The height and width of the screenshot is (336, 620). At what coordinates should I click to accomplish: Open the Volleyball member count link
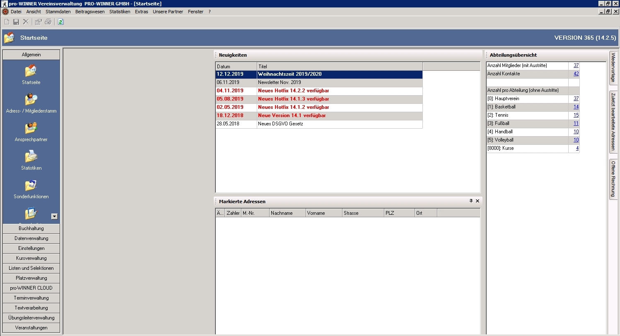[x=576, y=140]
